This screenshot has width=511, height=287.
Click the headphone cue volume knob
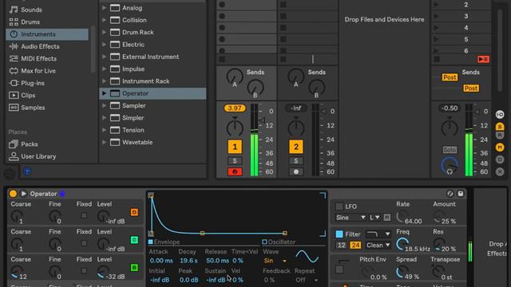450,165
